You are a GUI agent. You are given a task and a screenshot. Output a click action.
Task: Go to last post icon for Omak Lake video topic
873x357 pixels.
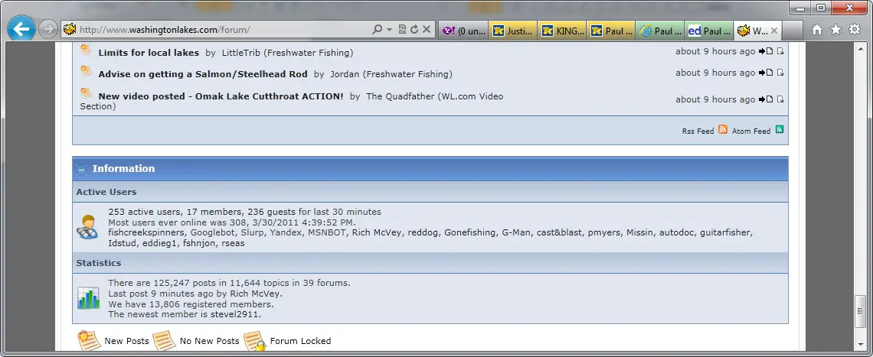766,99
